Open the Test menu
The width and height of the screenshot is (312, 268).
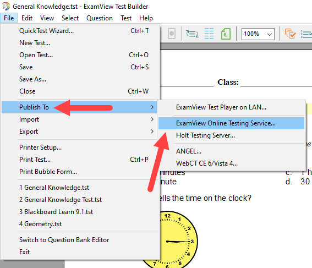pyautogui.click(x=126, y=18)
